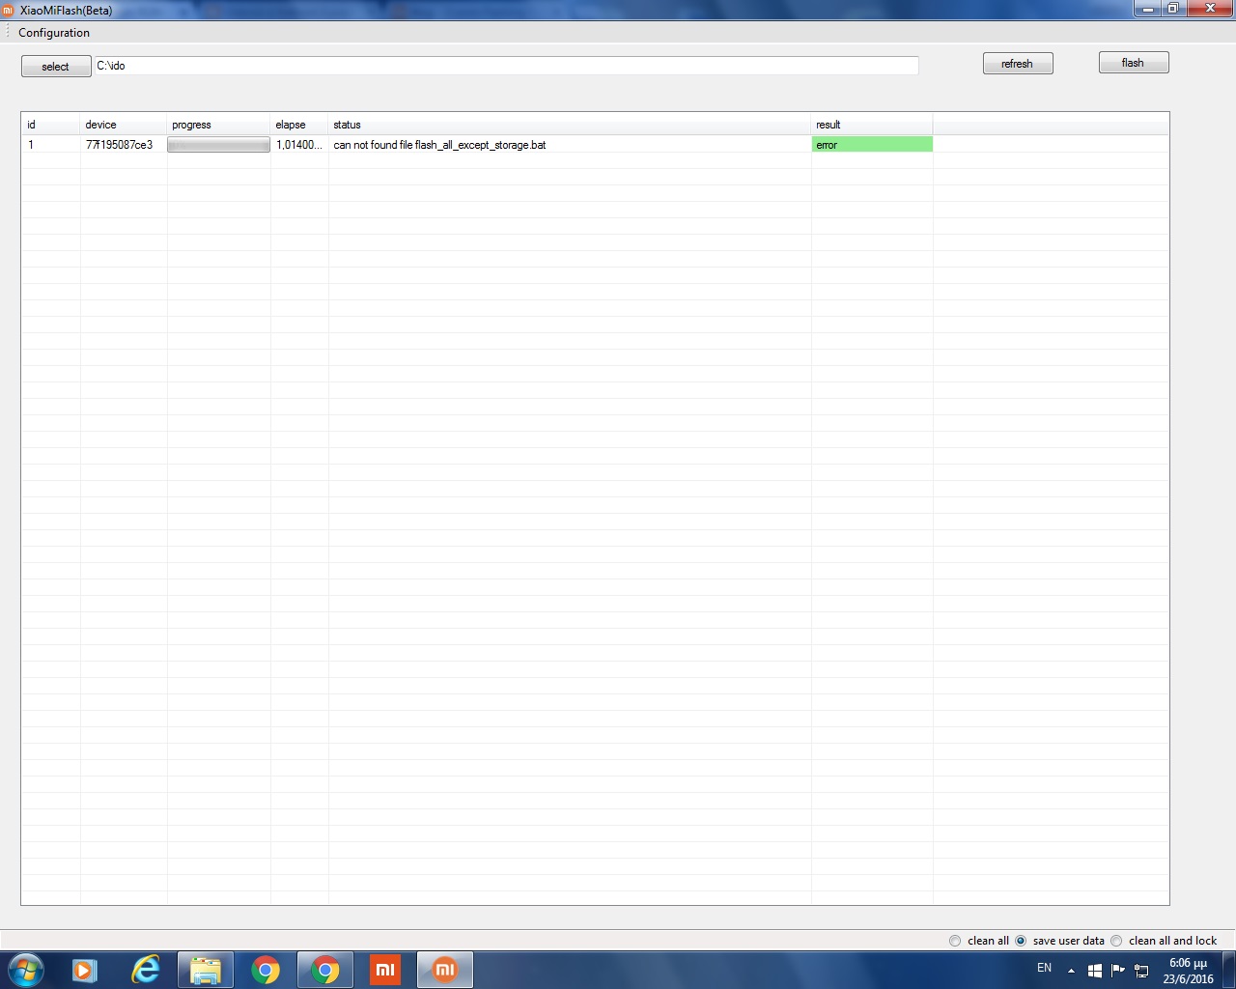1236x989 pixels.
Task: Click the Windows logo tray icon
Action: [x=1095, y=971]
